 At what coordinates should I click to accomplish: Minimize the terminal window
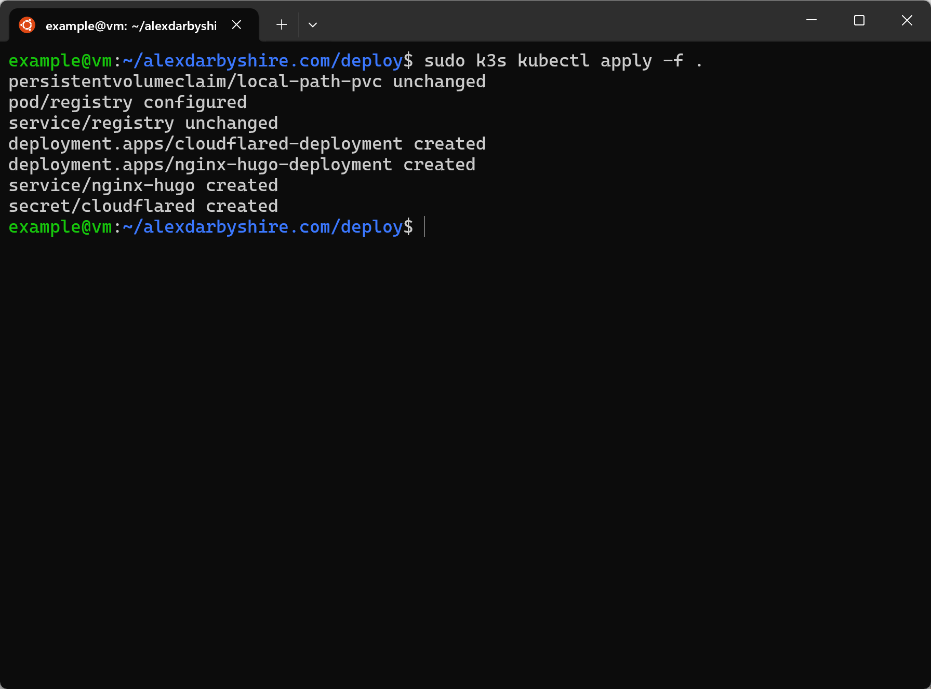(x=812, y=20)
